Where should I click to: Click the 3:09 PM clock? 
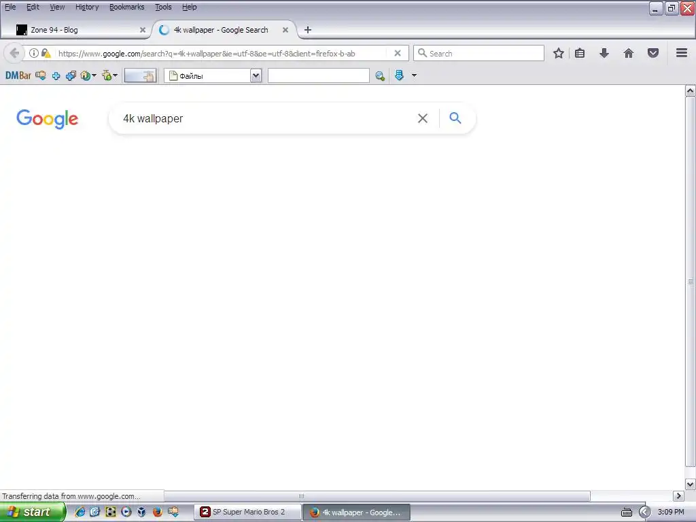click(x=671, y=512)
